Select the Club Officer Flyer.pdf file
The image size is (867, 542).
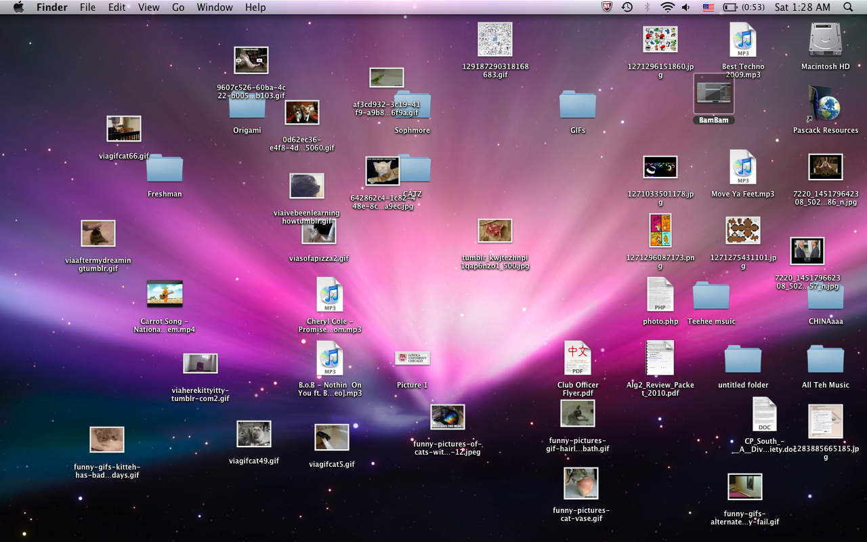[578, 358]
